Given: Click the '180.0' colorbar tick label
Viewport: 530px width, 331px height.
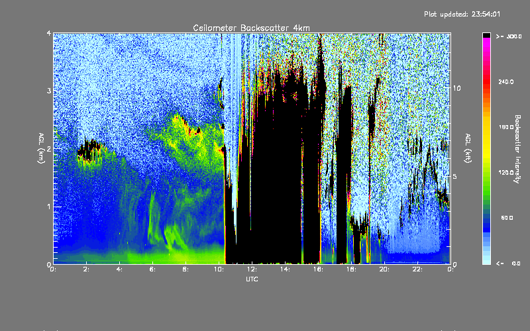Looking at the screenshot, I should point(506,127).
